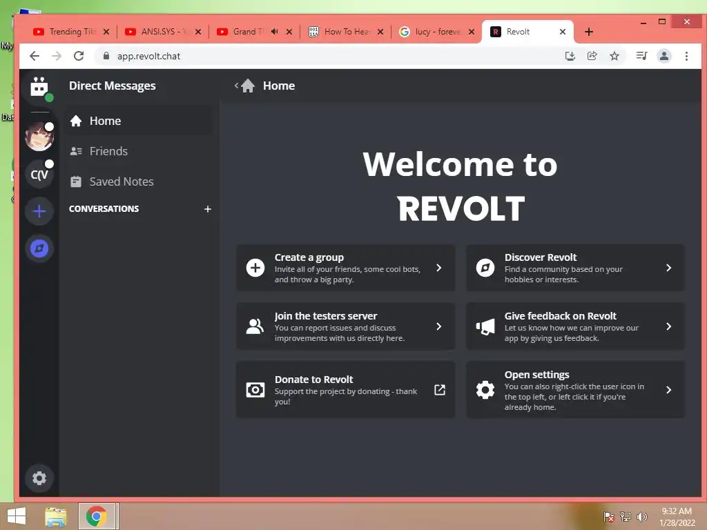Bookmark this page with star icon
This screenshot has height=530, width=707.
click(614, 56)
